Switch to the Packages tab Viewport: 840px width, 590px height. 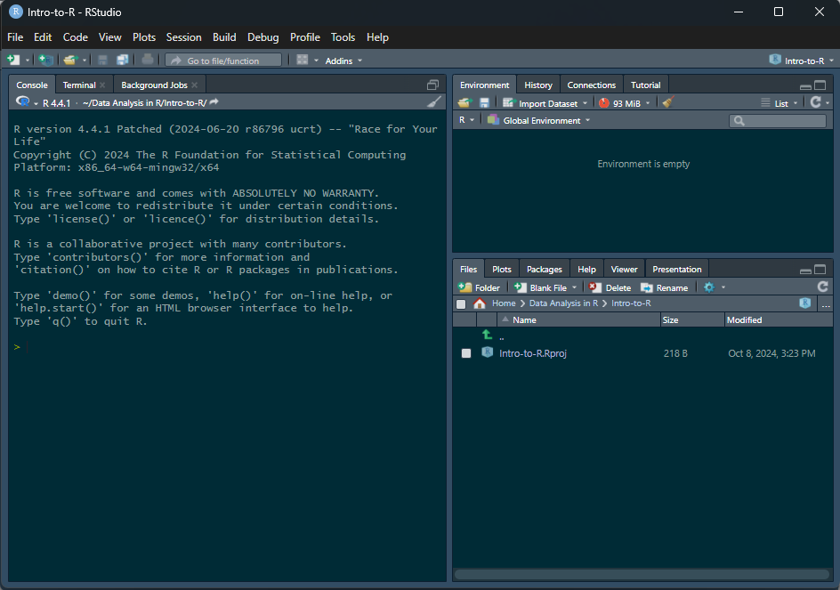[544, 269]
